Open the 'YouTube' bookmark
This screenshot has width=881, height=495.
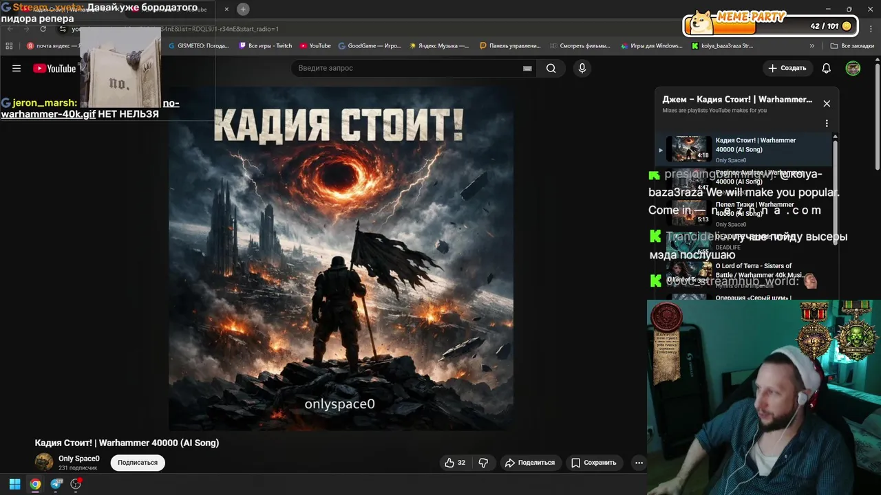pos(315,46)
